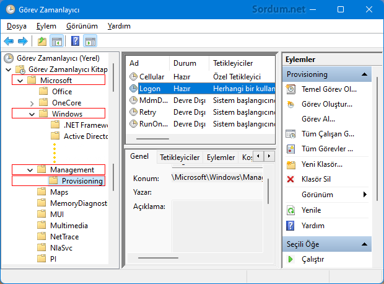Collapse the Windows tree node

tap(32, 114)
